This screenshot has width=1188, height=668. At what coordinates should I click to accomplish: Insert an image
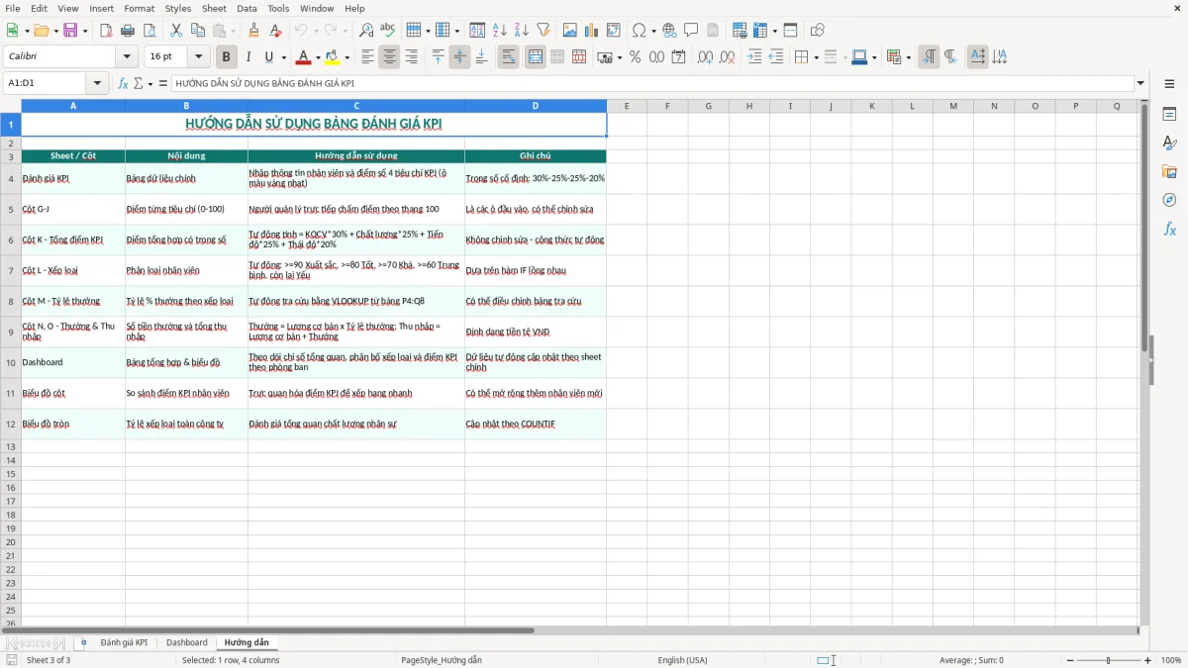(570, 31)
